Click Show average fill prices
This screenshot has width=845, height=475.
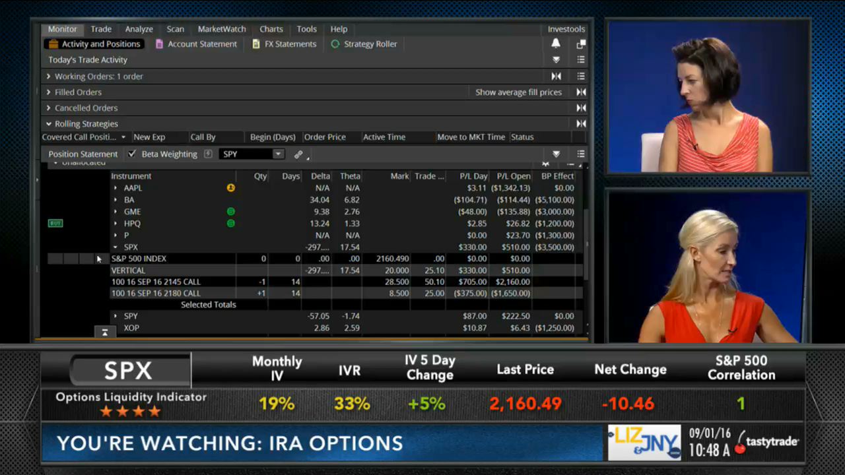[x=519, y=92]
